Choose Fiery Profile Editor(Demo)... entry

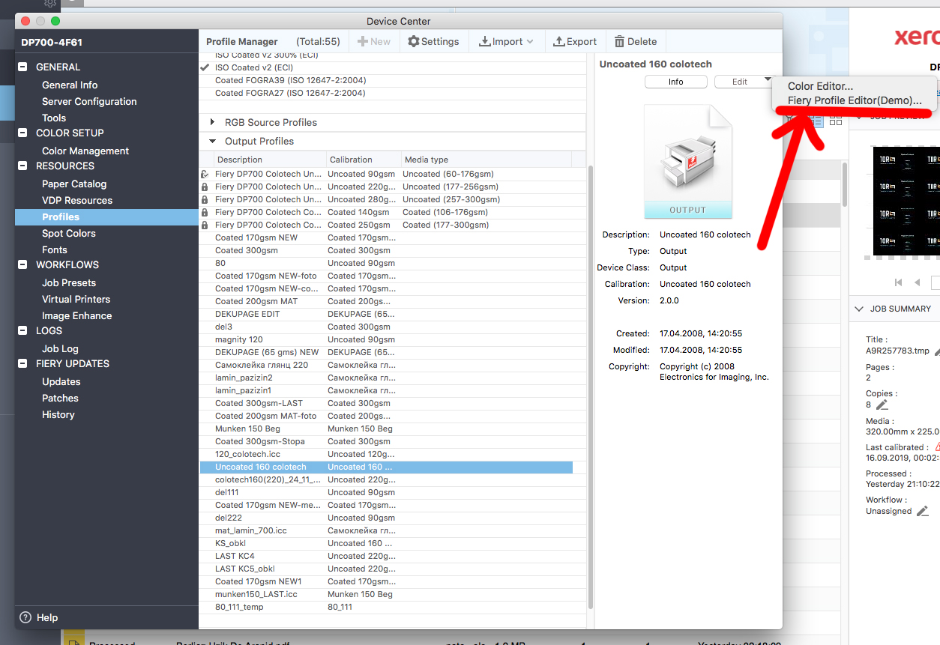pos(855,100)
